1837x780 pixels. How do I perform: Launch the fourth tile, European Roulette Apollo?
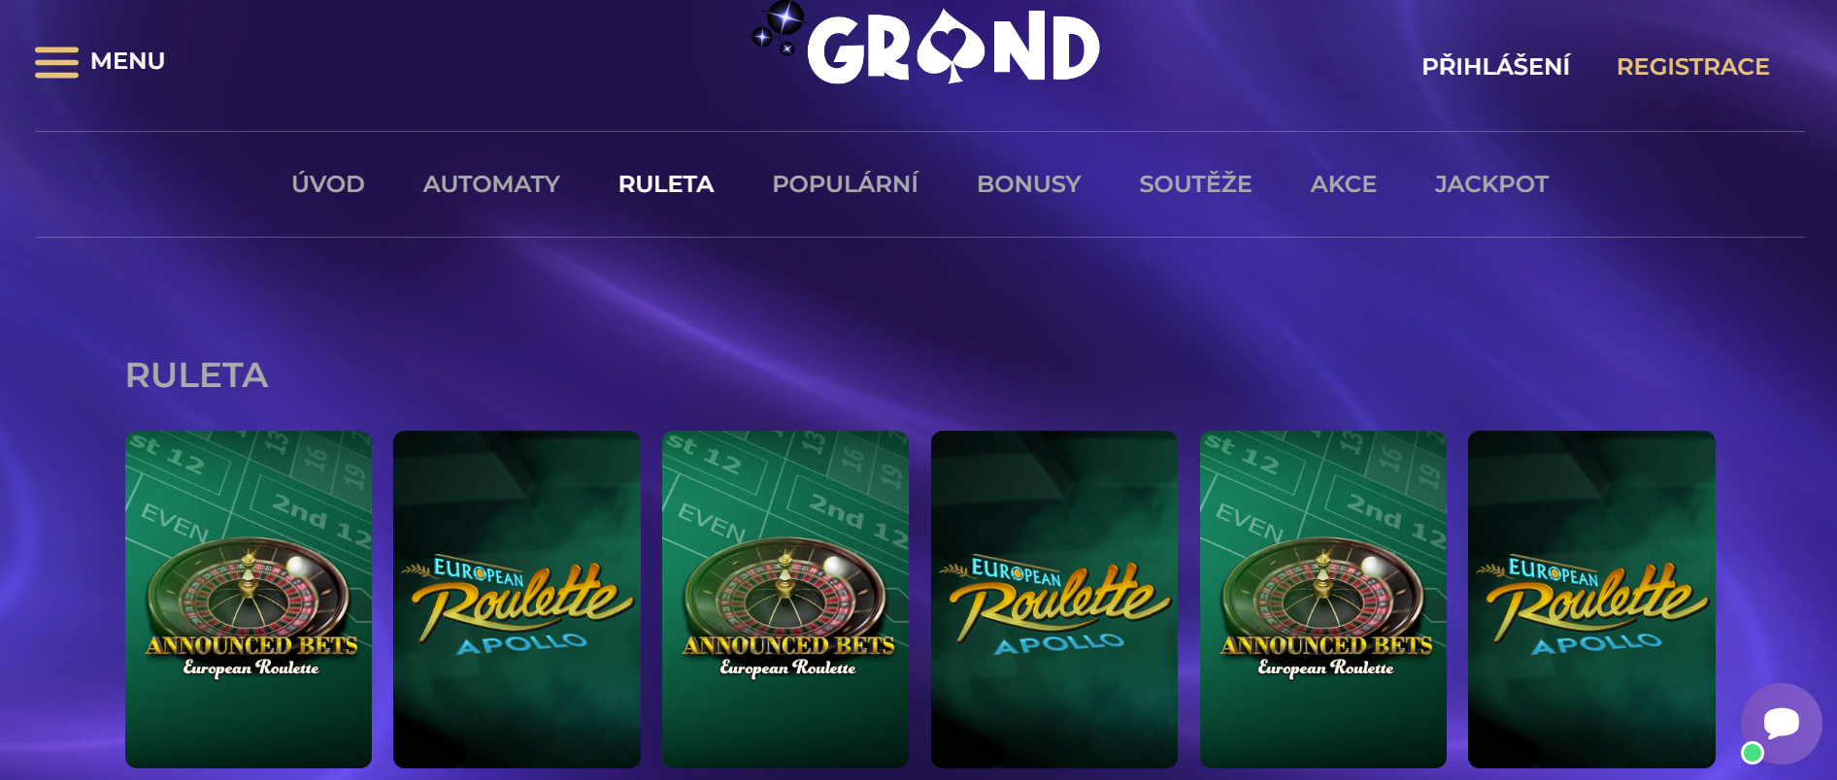[1054, 600]
